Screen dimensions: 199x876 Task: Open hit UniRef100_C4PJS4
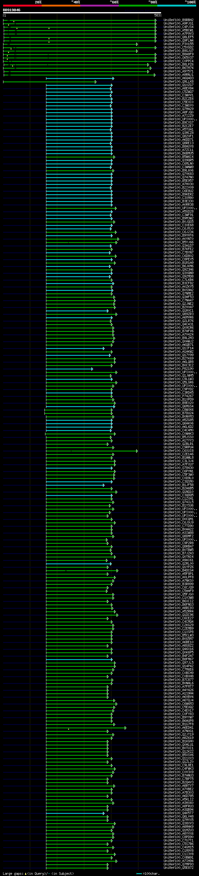178,27
